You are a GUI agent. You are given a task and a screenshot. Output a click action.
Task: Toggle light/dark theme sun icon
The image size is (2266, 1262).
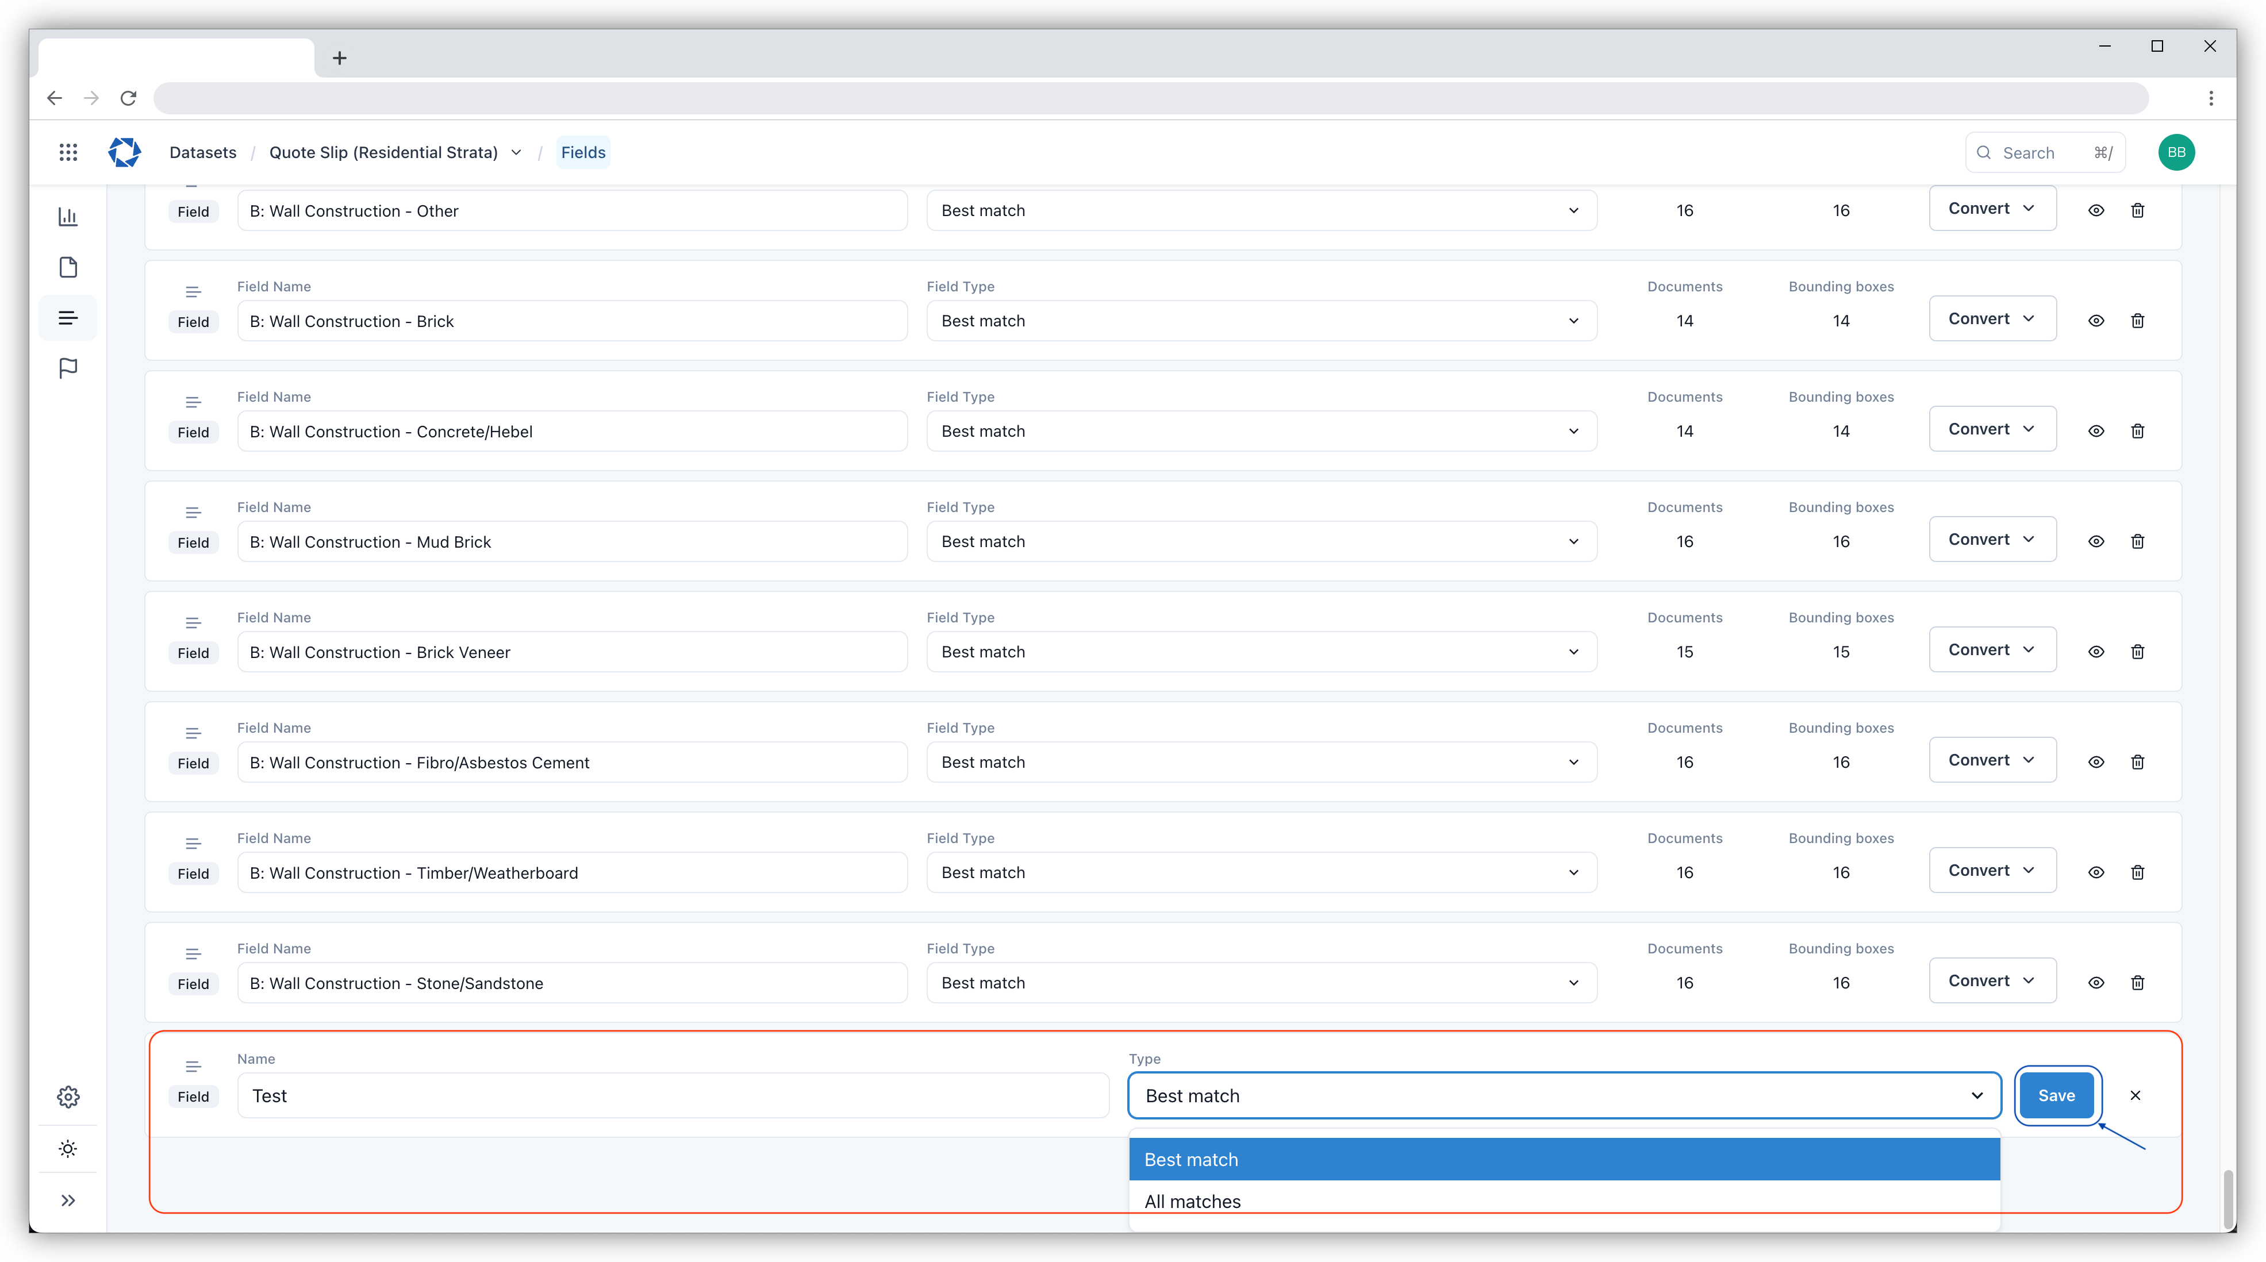(x=68, y=1149)
